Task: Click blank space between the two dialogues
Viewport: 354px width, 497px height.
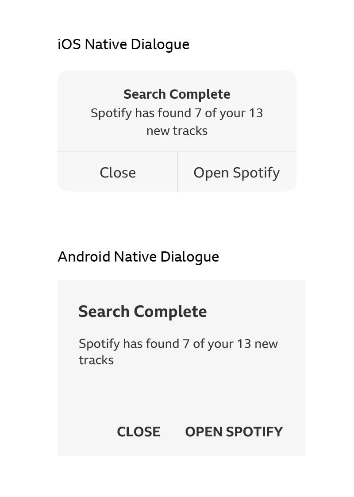Action: click(x=177, y=221)
